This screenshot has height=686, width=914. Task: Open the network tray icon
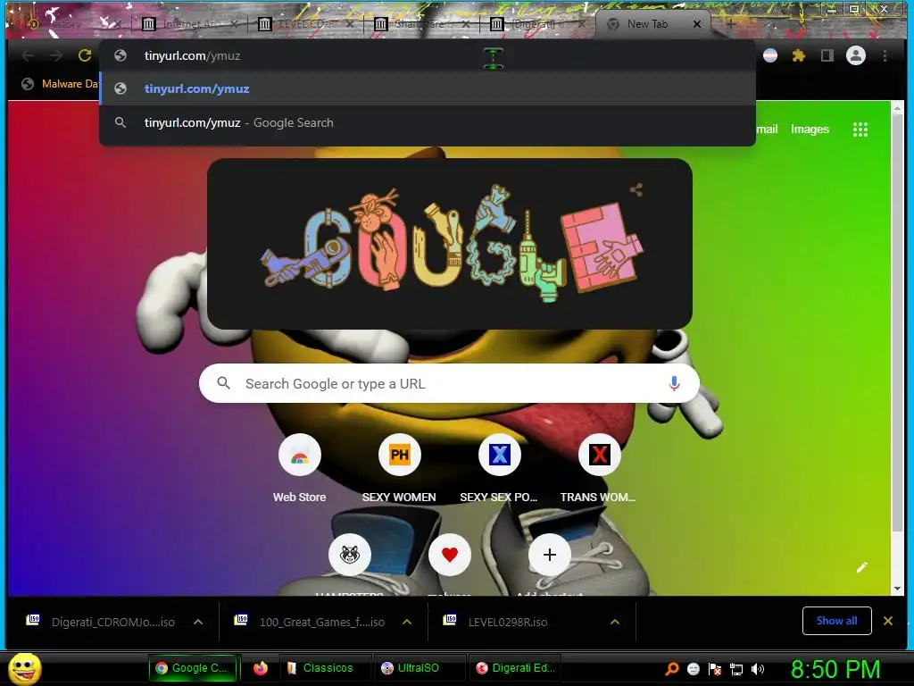[x=736, y=669]
